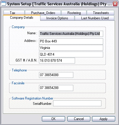Dismiss the dialog with Cancel
This screenshot has height=125, width=119.
pos(79,119)
